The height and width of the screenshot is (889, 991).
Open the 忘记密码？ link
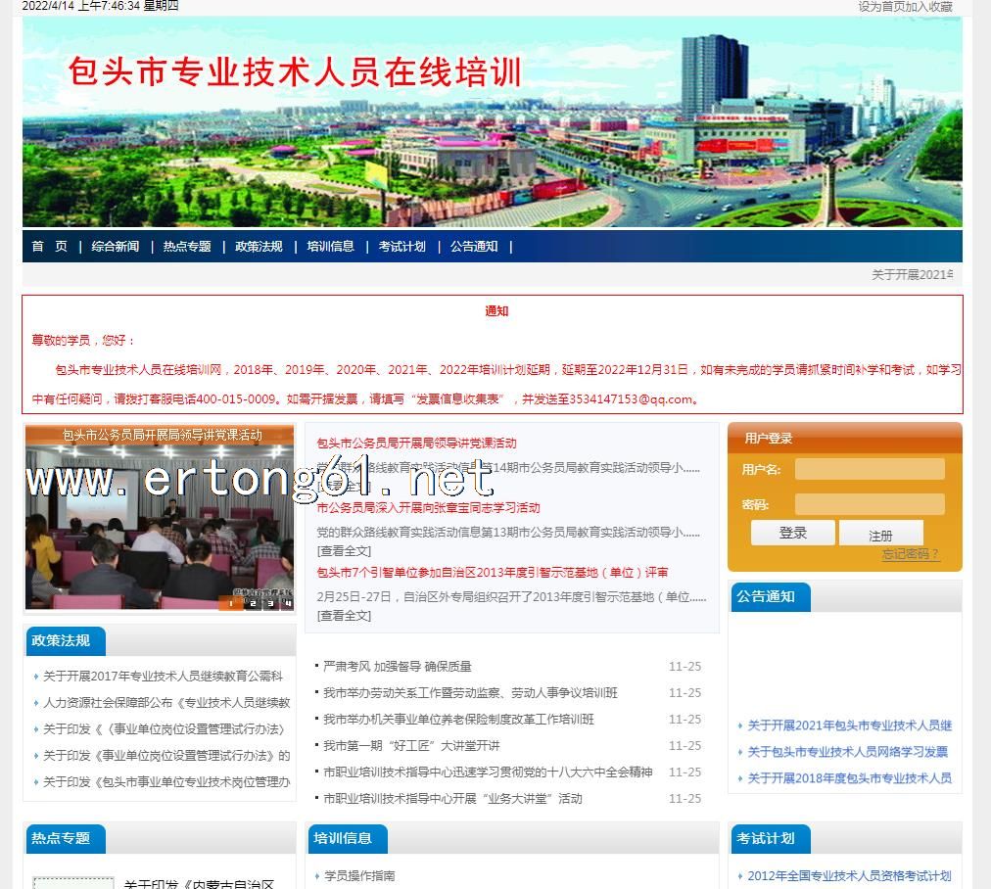coord(910,554)
